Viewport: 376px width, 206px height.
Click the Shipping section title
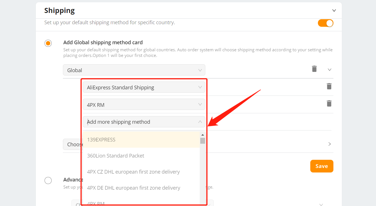click(60, 11)
